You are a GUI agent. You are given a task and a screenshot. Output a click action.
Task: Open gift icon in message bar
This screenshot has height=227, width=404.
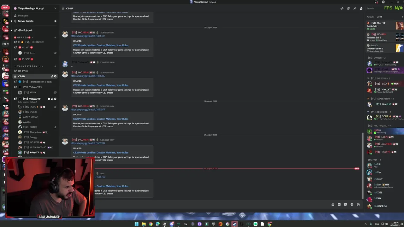point(333,205)
